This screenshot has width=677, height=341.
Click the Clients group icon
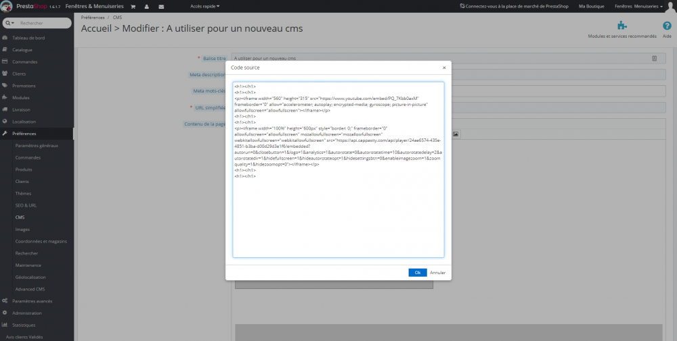[x=5, y=74]
